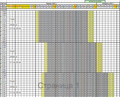Click group row 1-70а
The height and width of the screenshot is (97, 120).
(4, 12)
